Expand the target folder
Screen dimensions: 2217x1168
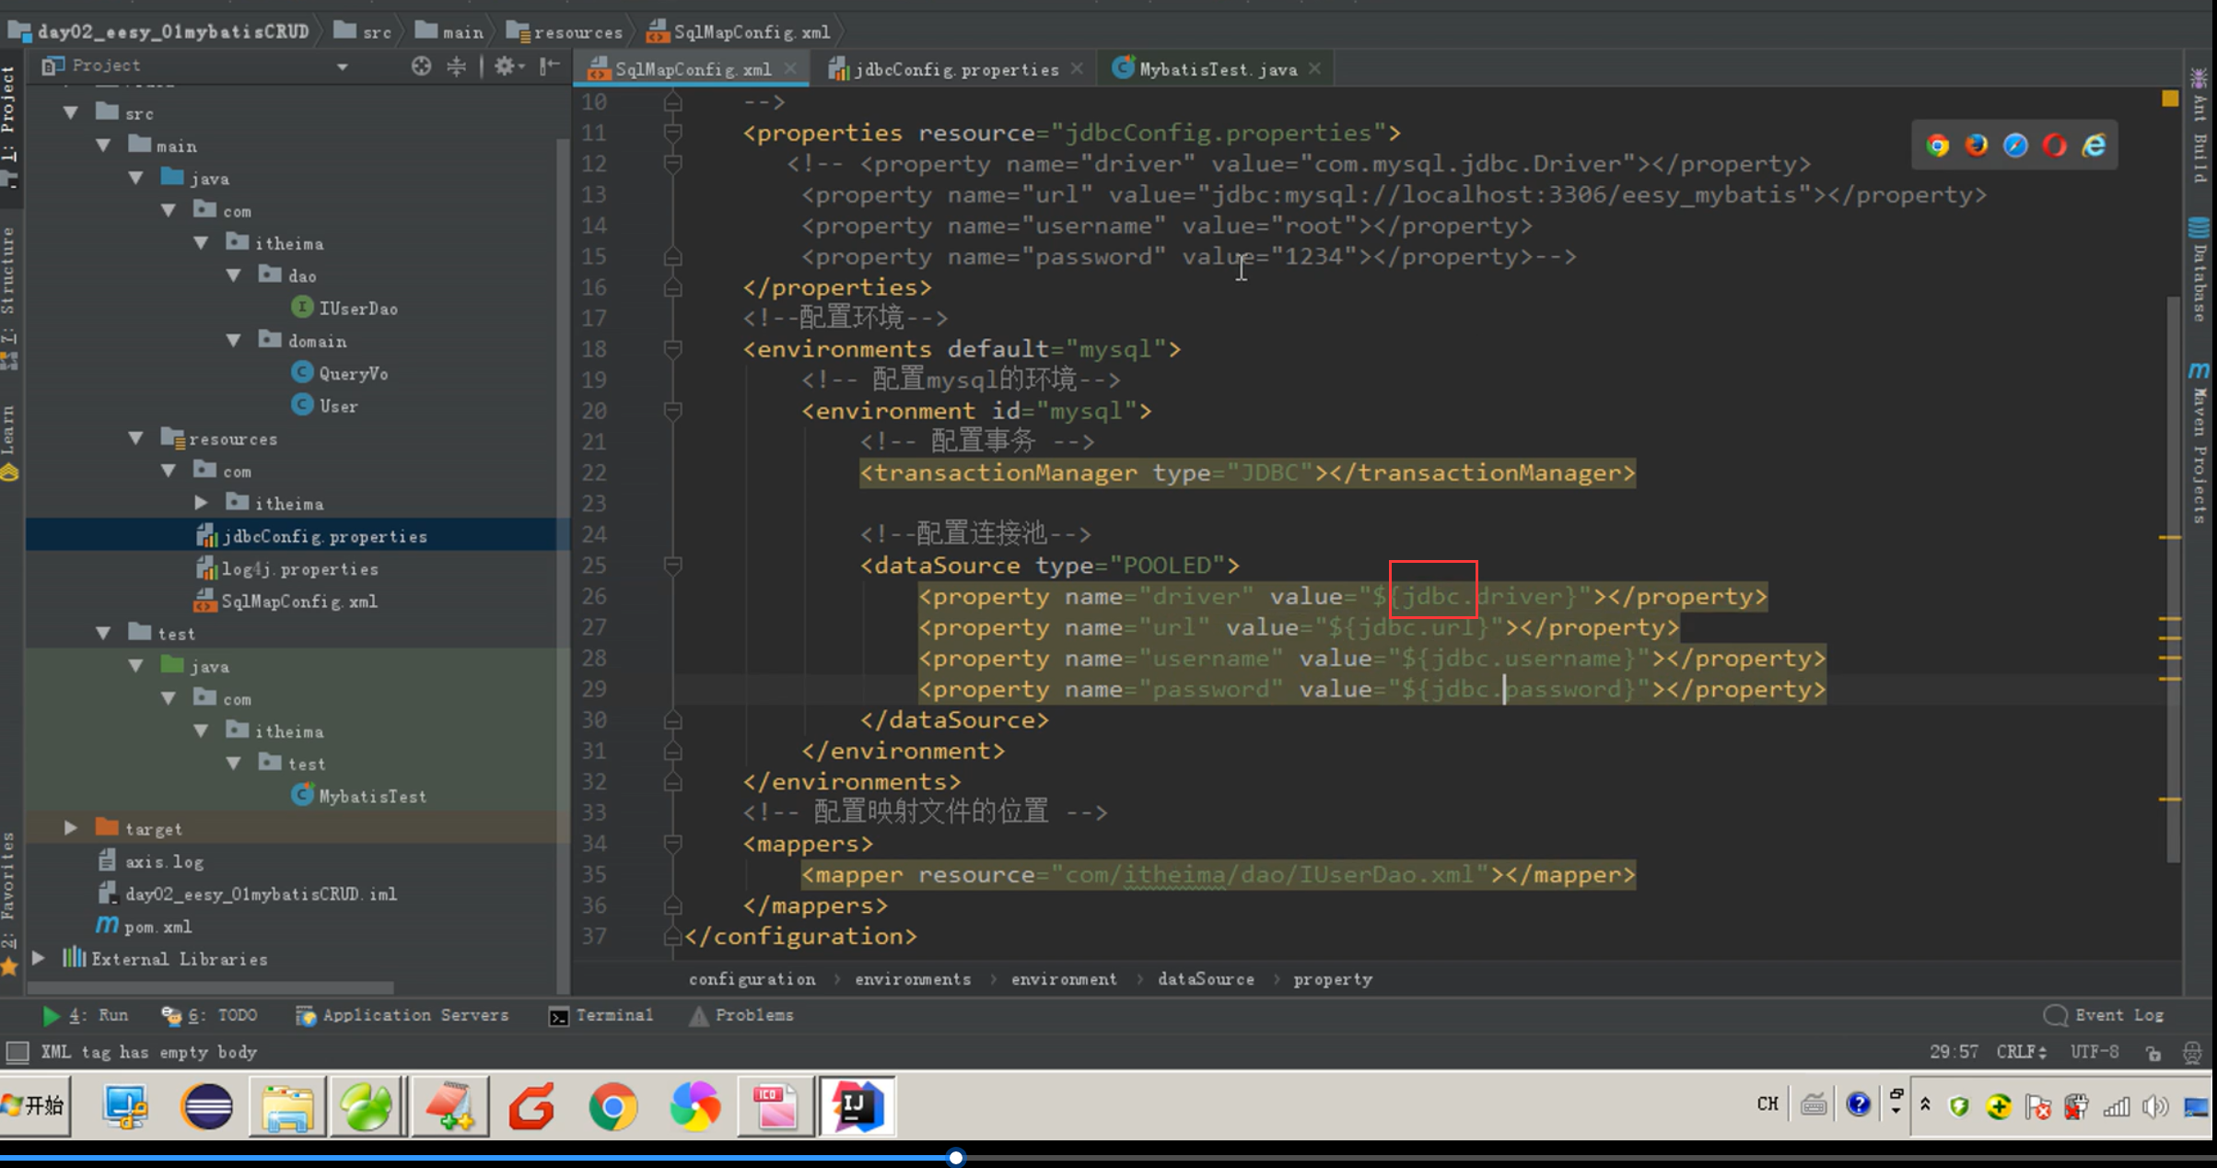click(71, 828)
